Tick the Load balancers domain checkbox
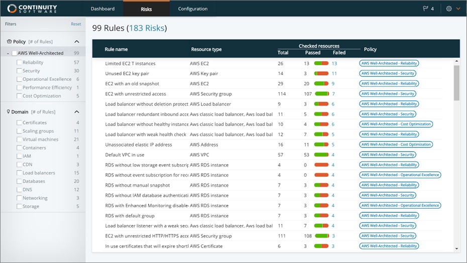The image size is (467, 263). pos(19,173)
